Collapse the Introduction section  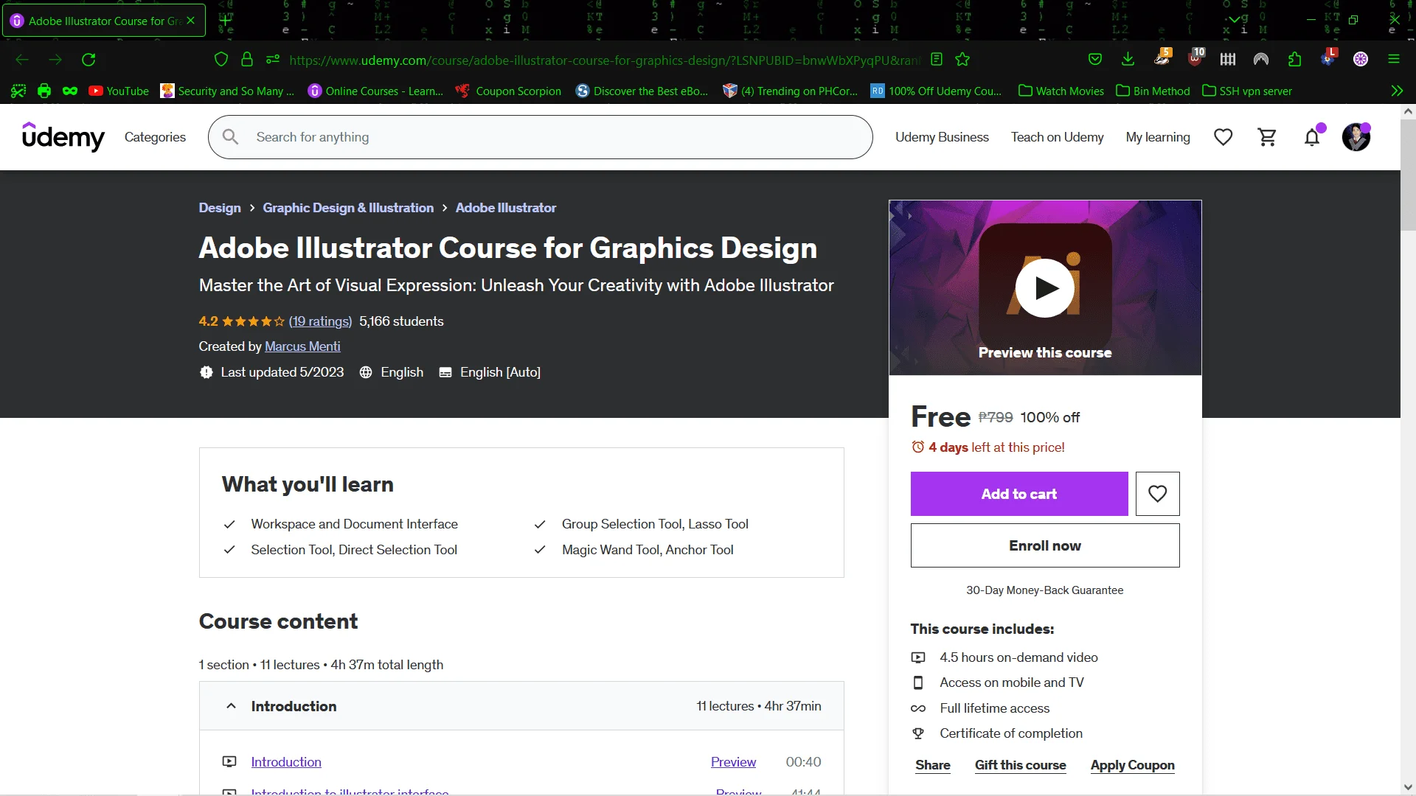pyautogui.click(x=521, y=706)
